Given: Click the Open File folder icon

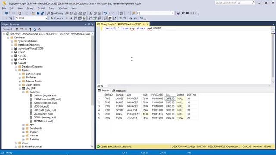Looking at the screenshot, I should [33, 13].
